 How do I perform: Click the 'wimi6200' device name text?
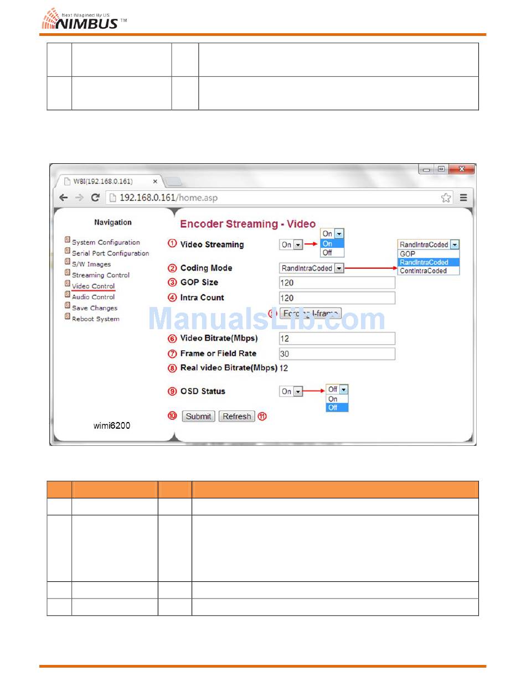click(112, 426)
